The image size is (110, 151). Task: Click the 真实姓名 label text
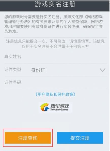13,56
